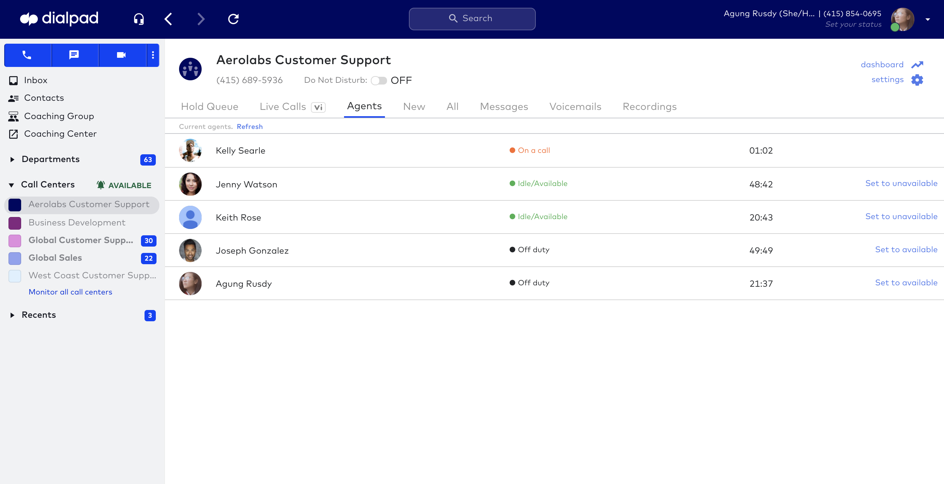Start a new call with phone icon
The width and height of the screenshot is (944, 484).
click(x=27, y=55)
